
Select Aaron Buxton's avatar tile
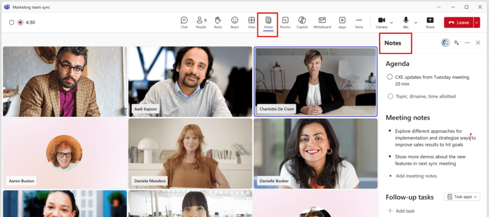pos(65,154)
